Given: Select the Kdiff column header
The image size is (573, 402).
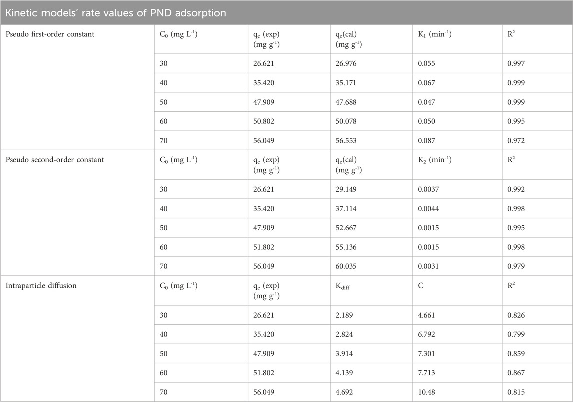Looking at the screenshot, I should [345, 286].
